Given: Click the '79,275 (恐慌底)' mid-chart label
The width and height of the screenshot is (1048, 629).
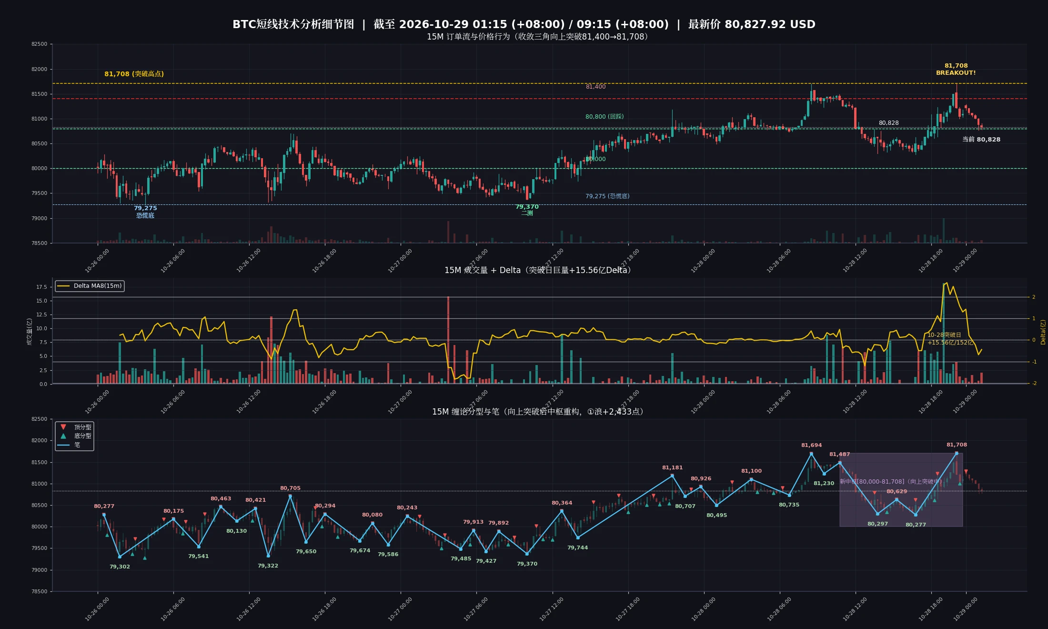Looking at the screenshot, I should point(607,196).
